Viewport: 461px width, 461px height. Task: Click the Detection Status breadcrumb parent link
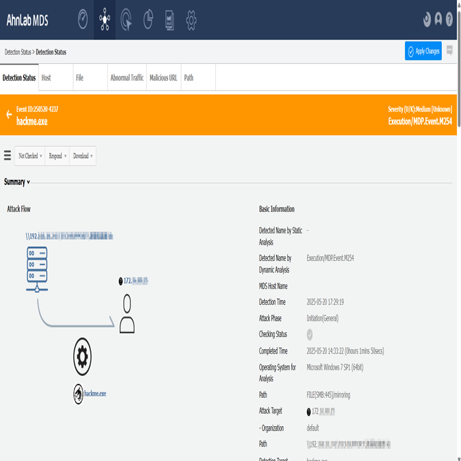pyautogui.click(x=18, y=52)
